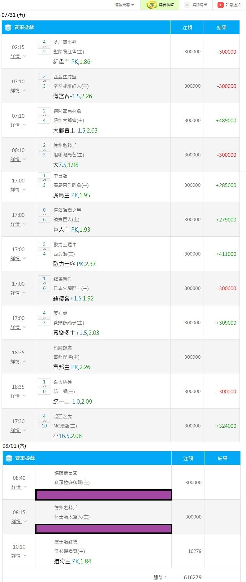
Task: Expand 詳情 for the 10:10 波士頓紅襪 game
Action: 19,556
